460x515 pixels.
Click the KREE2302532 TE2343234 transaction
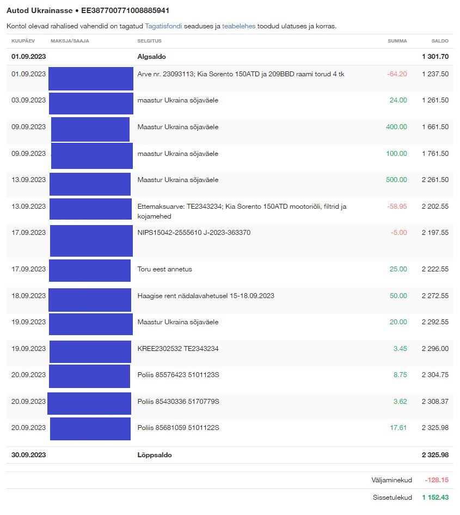tap(178, 349)
